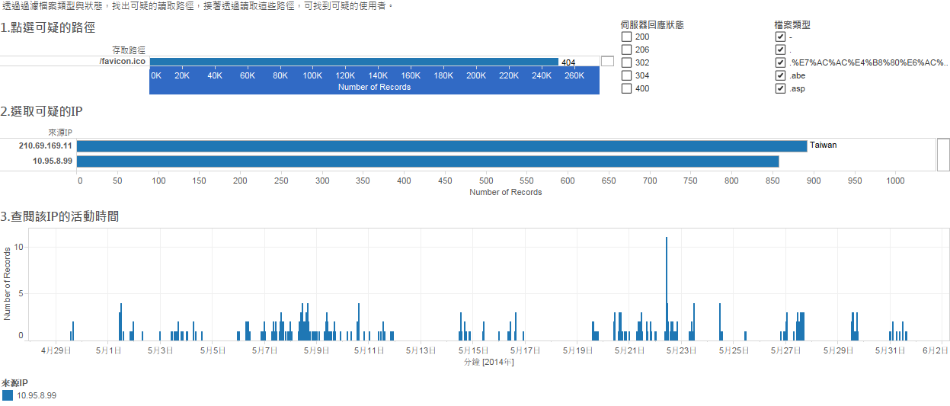Viewport: 950px width, 406px height.
Task: Click the 來源IP legend title
Action: [x=14, y=382]
